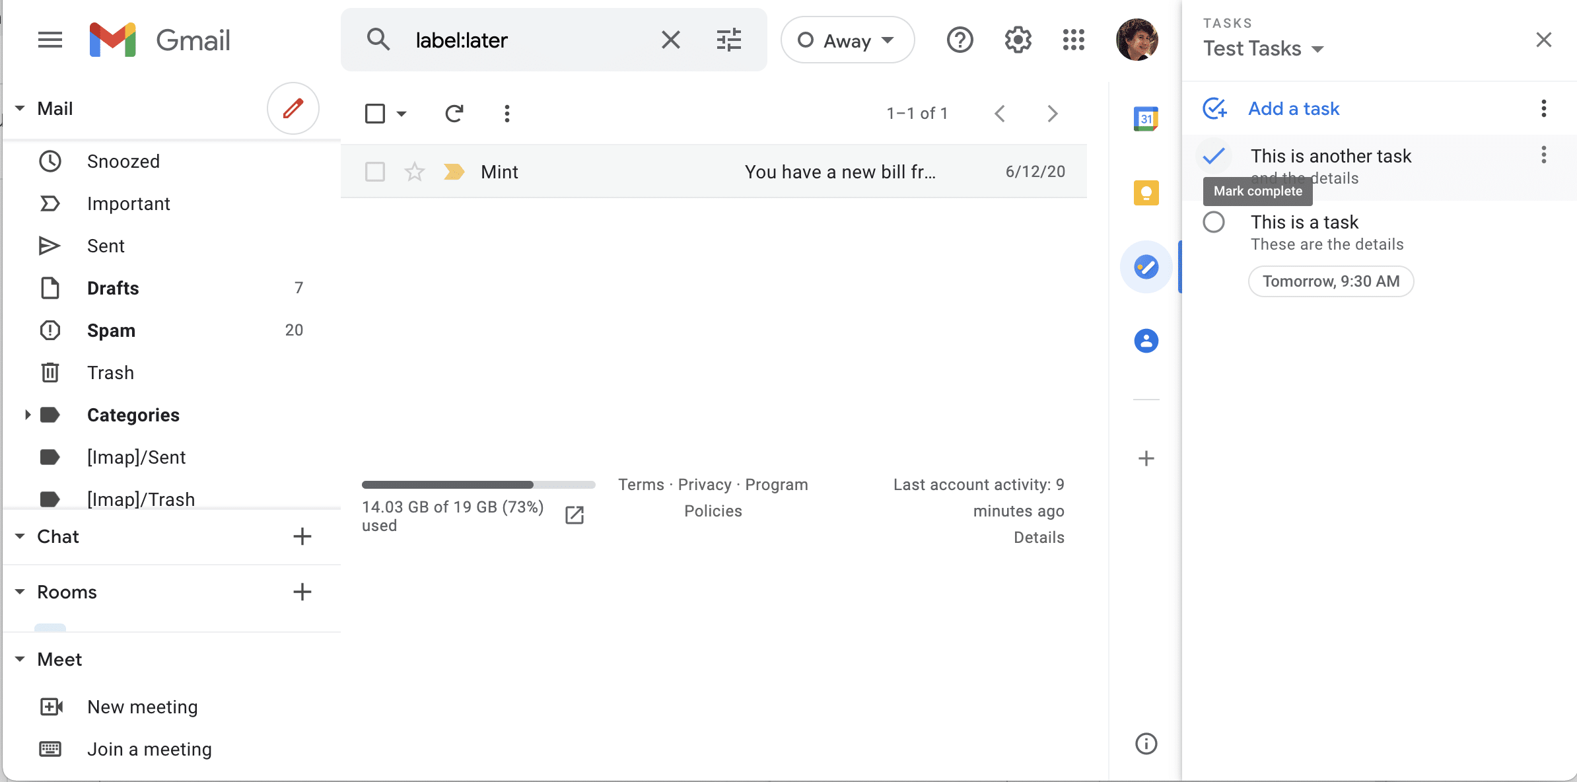Click the storage usage progress bar
The height and width of the screenshot is (782, 1577).
tap(478, 485)
